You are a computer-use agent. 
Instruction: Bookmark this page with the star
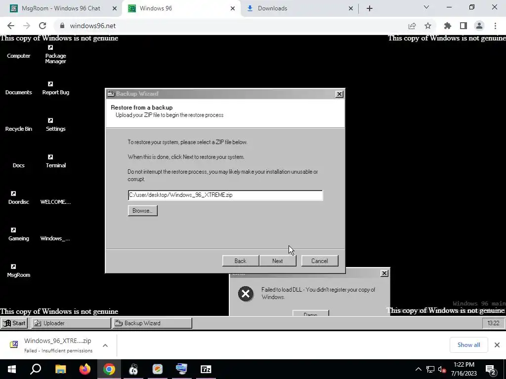(428, 26)
